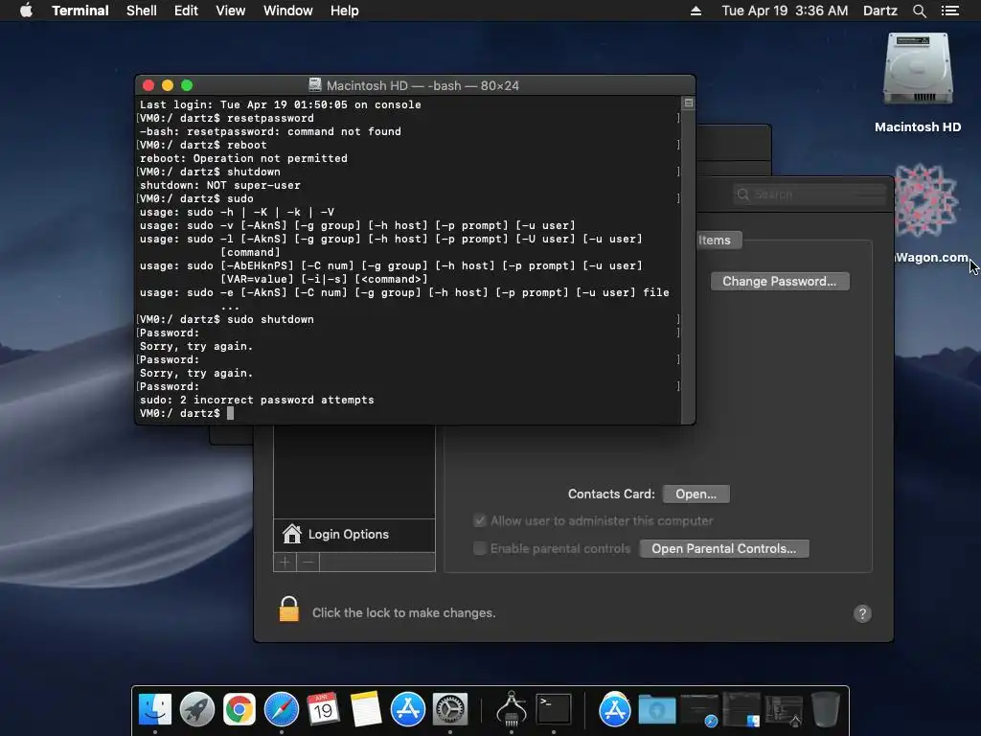
Task: Open the Macintosh HD desktop drive icon
Action: pyautogui.click(x=918, y=70)
